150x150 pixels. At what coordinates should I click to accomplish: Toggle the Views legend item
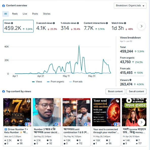[x=37, y=82]
